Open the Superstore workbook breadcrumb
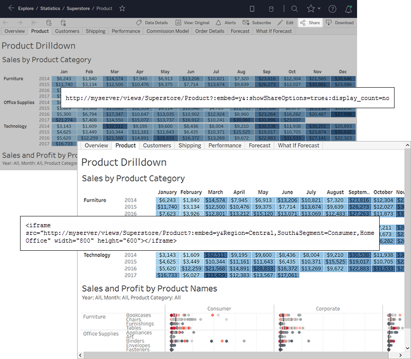Viewport: 411px width, 359px height. click(x=78, y=8)
